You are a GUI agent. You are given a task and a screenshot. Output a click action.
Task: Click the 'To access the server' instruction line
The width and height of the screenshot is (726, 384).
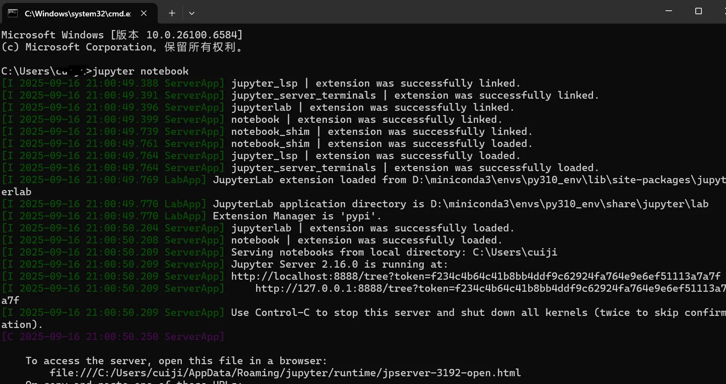pyautogui.click(x=176, y=361)
